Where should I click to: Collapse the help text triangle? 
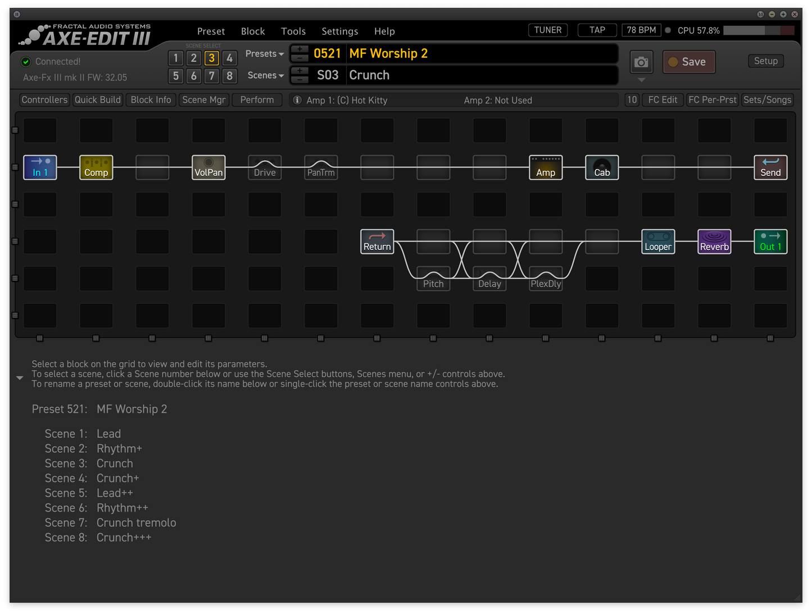(x=20, y=378)
